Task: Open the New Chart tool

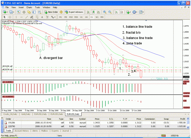Action: 5,12
